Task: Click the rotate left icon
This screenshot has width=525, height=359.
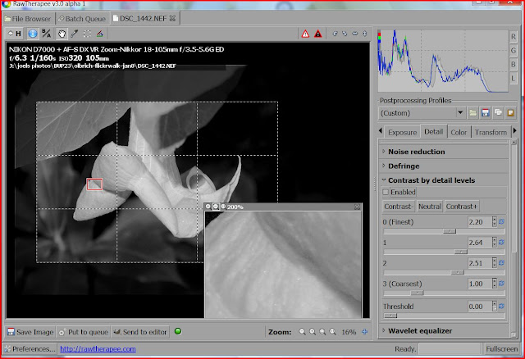Action: pyautogui.click(x=335, y=34)
